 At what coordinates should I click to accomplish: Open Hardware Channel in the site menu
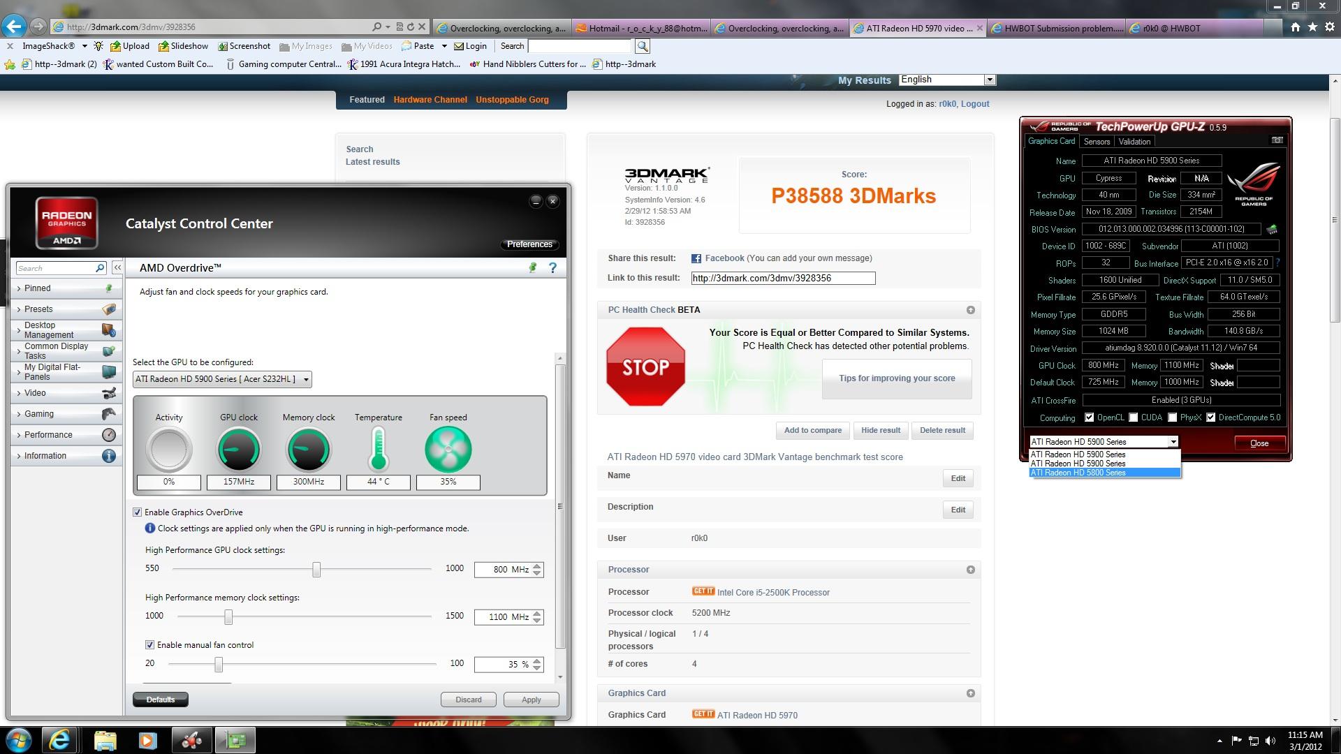click(x=430, y=100)
